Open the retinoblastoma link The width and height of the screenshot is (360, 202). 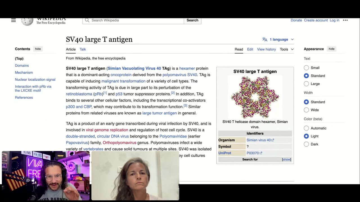point(79,94)
